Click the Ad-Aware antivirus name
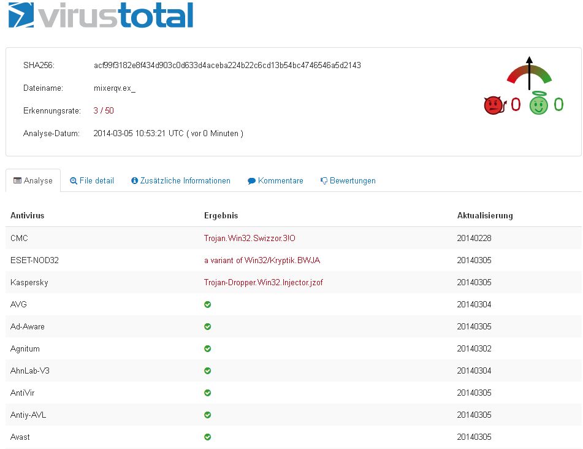This screenshot has width=583, height=449. pos(28,326)
